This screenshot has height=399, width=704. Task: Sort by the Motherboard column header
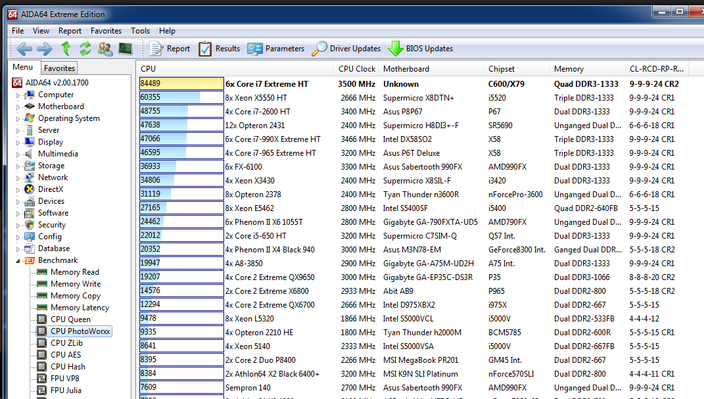[431, 68]
